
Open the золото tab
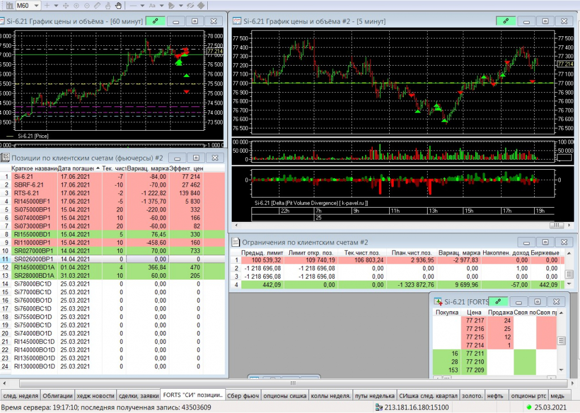click(472, 395)
